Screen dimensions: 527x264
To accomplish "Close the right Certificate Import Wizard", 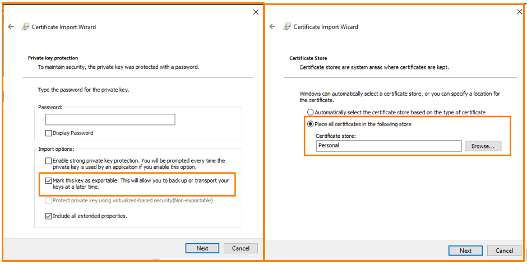I will 519,12.
